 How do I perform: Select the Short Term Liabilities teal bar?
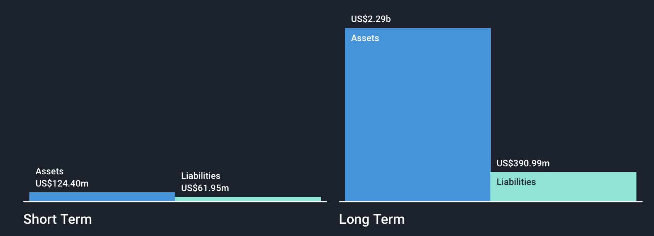tap(248, 199)
